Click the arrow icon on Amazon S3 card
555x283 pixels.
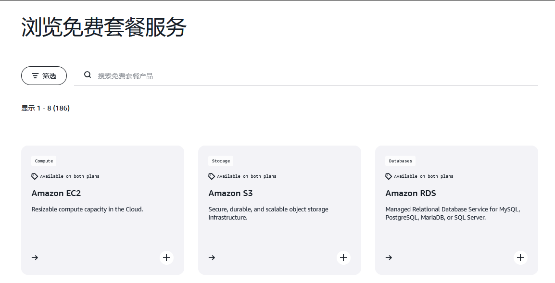(x=212, y=258)
